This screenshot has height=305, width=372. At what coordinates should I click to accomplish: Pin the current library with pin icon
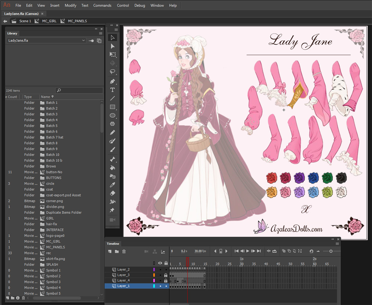91,41
